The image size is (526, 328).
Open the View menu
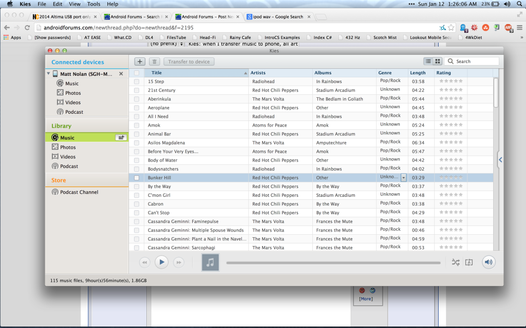pos(74,4)
